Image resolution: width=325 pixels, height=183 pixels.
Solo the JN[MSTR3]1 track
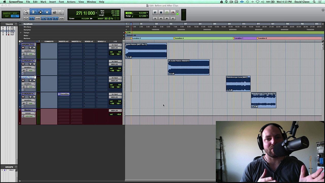(x=30, y=81)
